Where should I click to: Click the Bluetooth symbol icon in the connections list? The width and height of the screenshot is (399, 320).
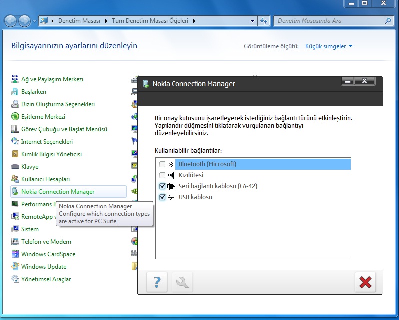click(x=171, y=164)
